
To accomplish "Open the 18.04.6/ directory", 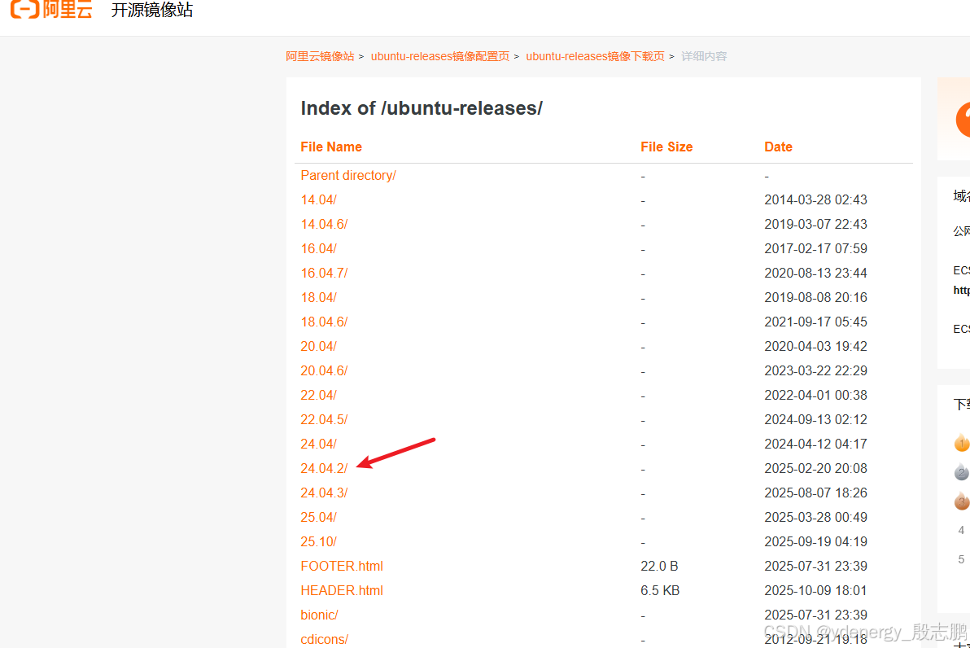I will (324, 322).
